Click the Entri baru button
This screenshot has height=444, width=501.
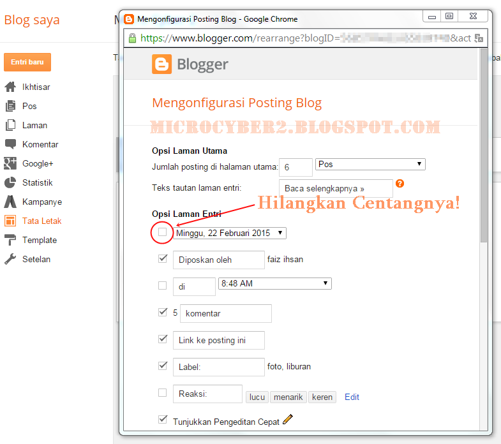coord(27,62)
